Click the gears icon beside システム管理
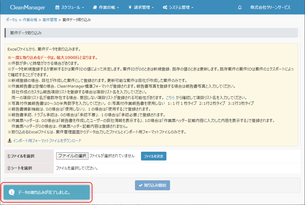This screenshot has height=205, width=305. pos(165,7)
